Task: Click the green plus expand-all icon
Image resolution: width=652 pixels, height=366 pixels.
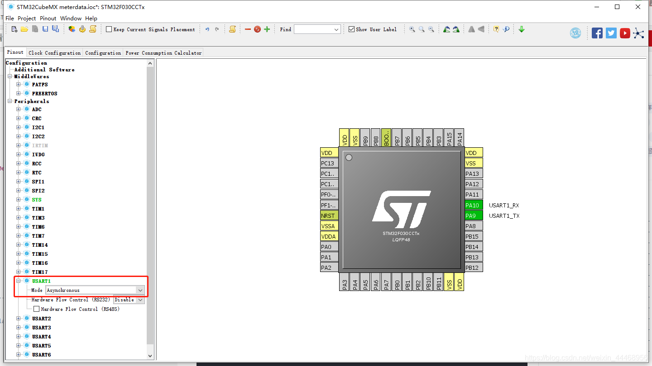Action: click(x=267, y=29)
